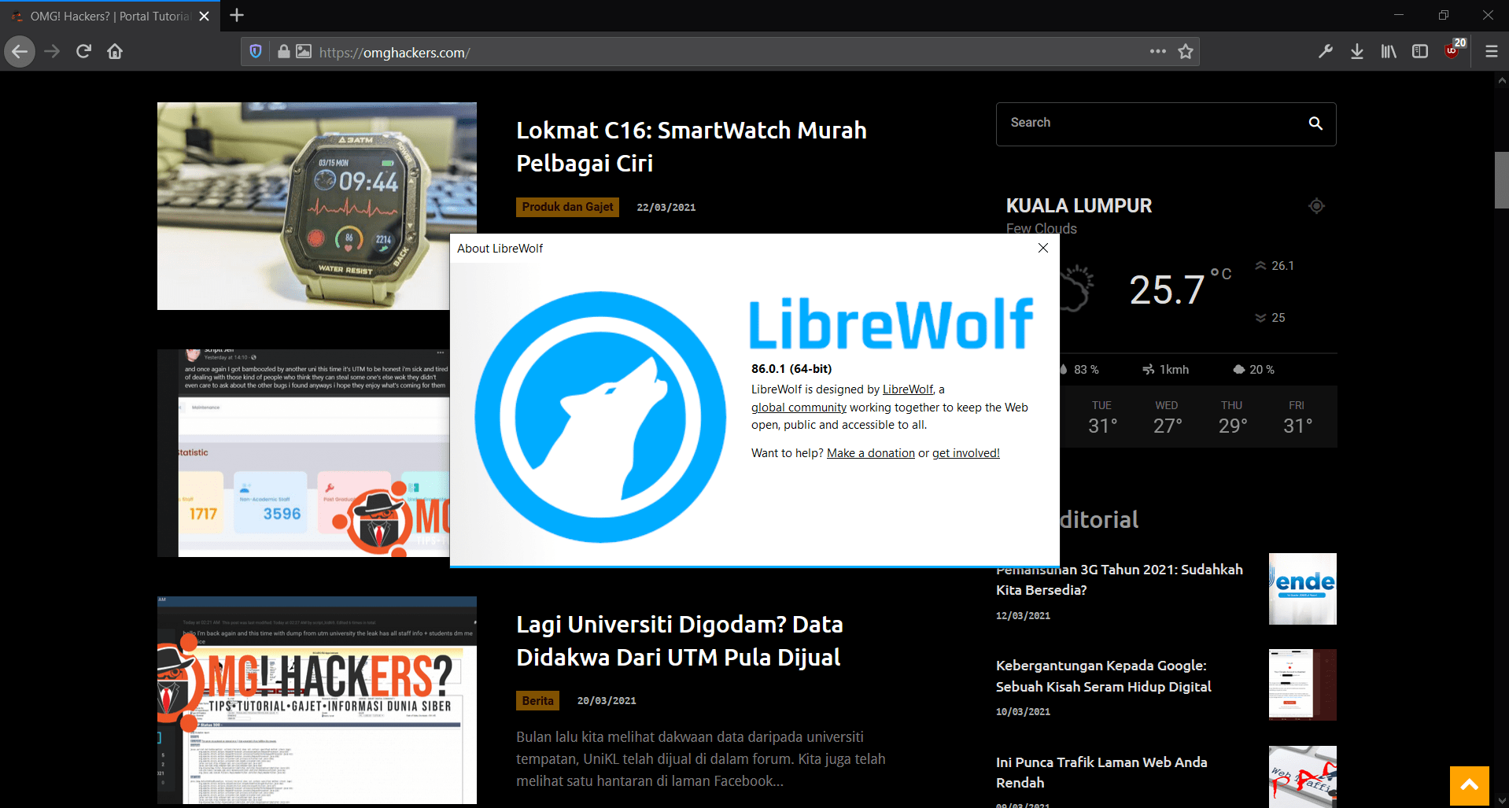Open the wrench developer tools icon
Viewport: 1509px width, 808px height.
(x=1326, y=52)
